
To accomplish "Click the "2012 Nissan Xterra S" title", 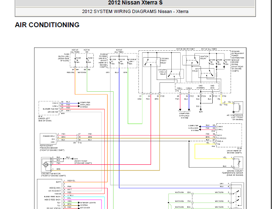I will (135, 2).
